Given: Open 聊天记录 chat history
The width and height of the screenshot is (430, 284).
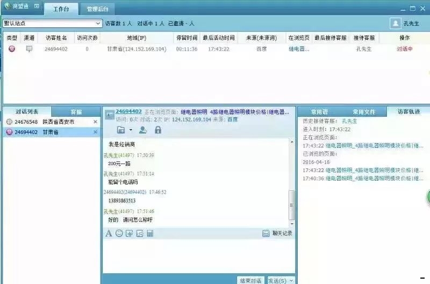Looking at the screenshot, I should coord(278,233).
